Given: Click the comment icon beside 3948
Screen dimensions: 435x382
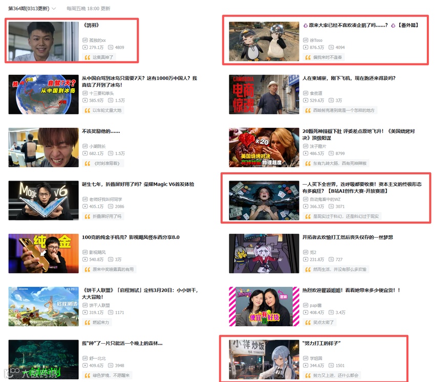Looking at the screenshot, I should click(x=111, y=365).
